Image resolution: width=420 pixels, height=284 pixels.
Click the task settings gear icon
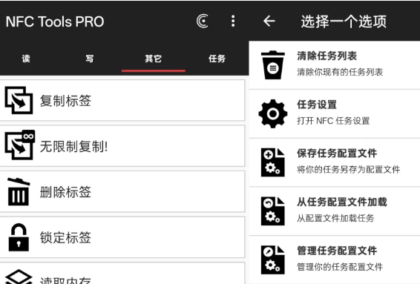coord(272,113)
